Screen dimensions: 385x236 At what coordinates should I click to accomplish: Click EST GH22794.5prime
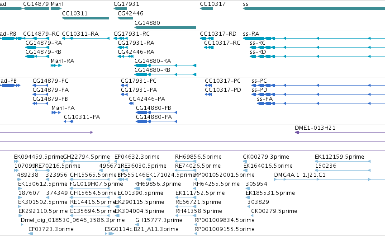(x=86, y=157)
